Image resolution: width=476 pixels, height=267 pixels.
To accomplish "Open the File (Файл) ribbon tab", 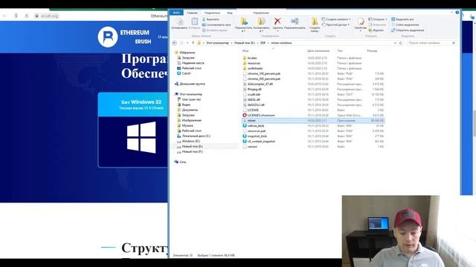I will pos(176,13).
